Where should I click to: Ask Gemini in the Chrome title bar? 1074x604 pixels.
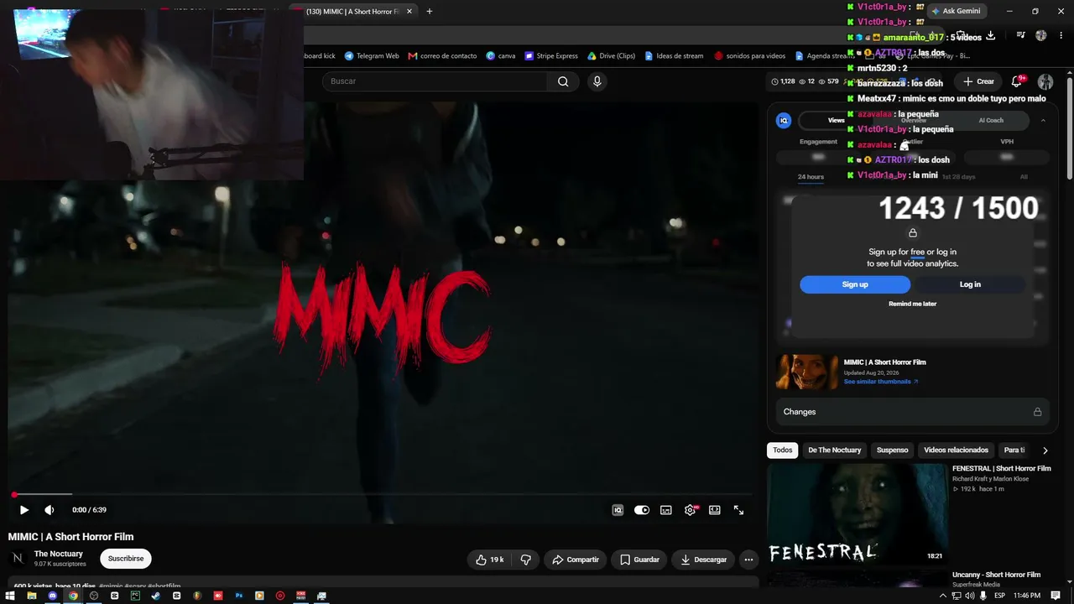click(956, 11)
